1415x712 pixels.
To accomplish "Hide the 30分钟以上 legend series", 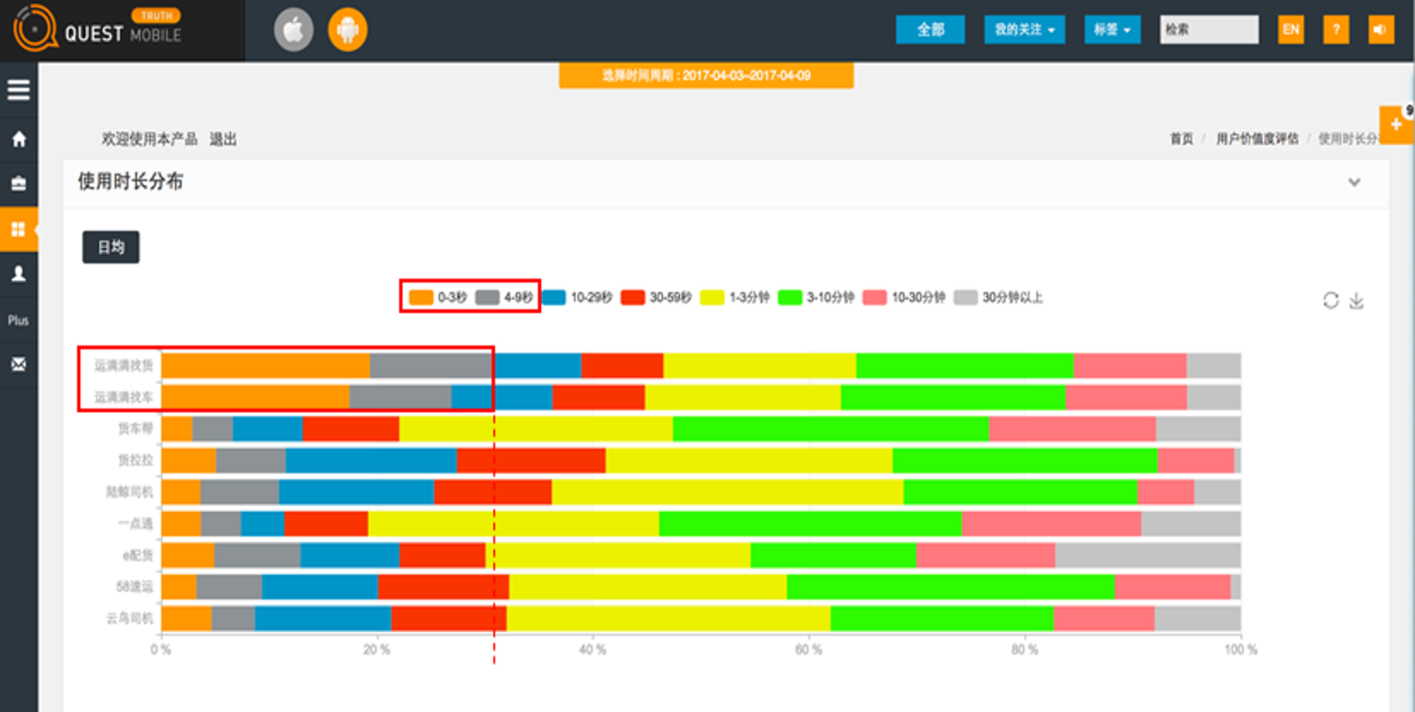I will coord(999,297).
